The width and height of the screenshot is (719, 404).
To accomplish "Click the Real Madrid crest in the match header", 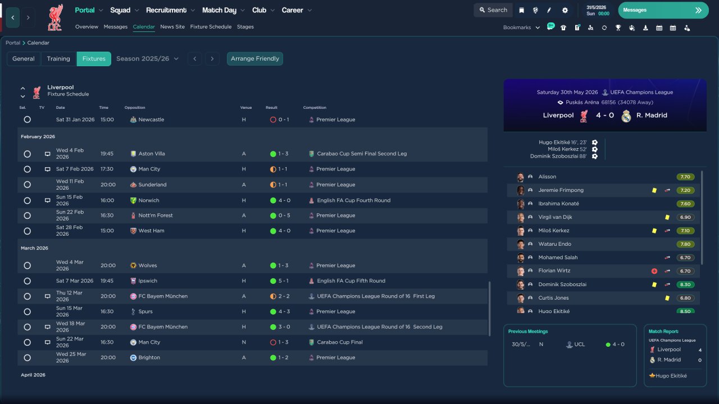I will click(x=626, y=116).
